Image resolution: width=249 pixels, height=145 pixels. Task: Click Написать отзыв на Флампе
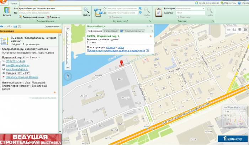click(22, 77)
